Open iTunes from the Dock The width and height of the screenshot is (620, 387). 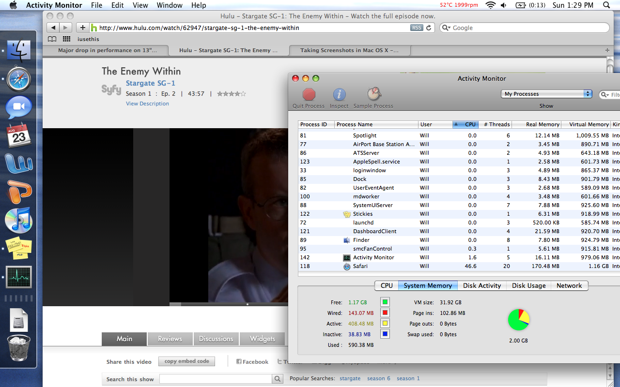click(x=19, y=220)
